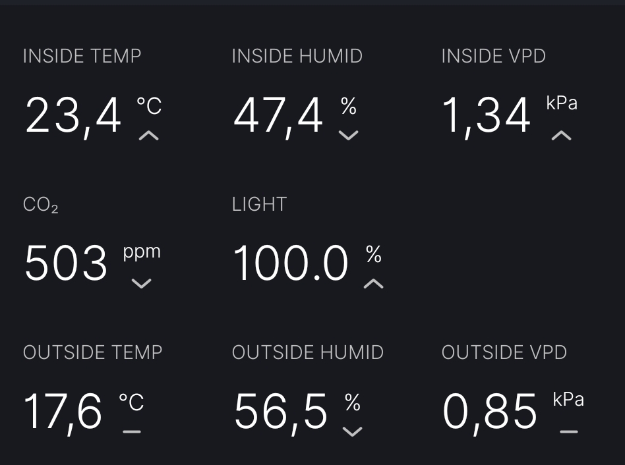Screen dimensions: 625x465
Task: Click the INSIDE VPD label
Action: pyautogui.click(x=493, y=56)
